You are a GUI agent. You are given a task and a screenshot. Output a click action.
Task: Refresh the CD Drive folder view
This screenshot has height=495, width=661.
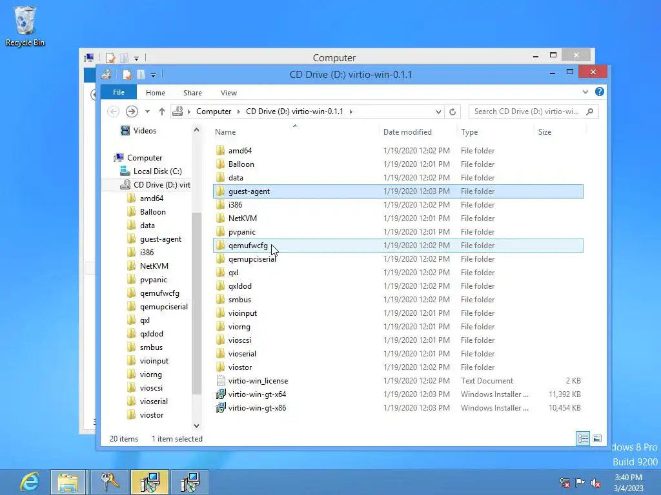(x=453, y=112)
